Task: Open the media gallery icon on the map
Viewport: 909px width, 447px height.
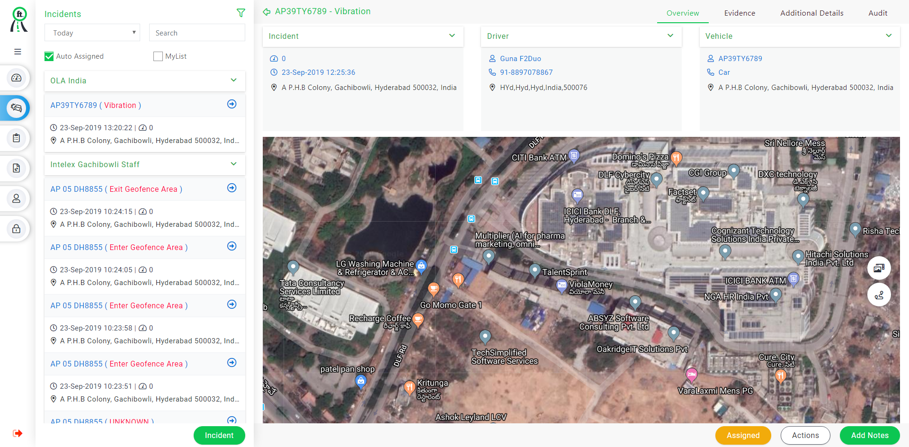Action: tap(879, 268)
